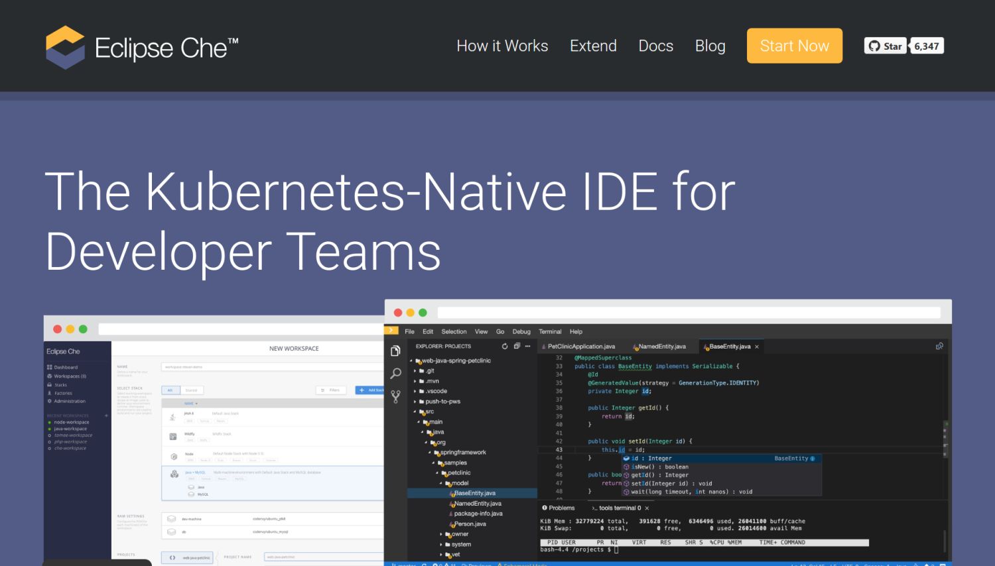Open the How it Works link
The height and width of the screenshot is (566, 995).
[x=502, y=46]
